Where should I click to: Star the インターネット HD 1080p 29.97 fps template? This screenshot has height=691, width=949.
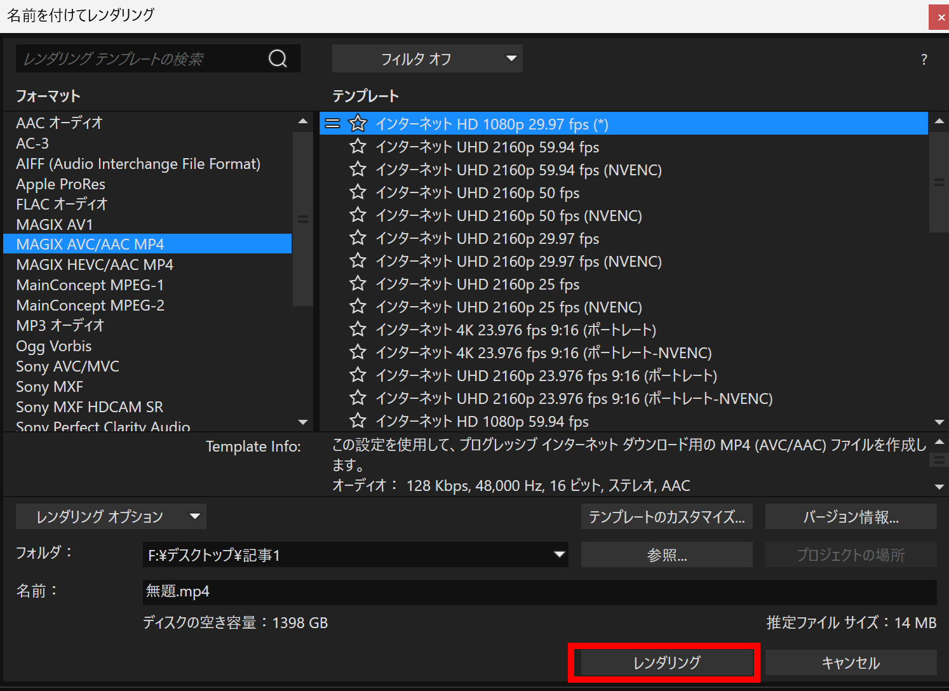[358, 123]
